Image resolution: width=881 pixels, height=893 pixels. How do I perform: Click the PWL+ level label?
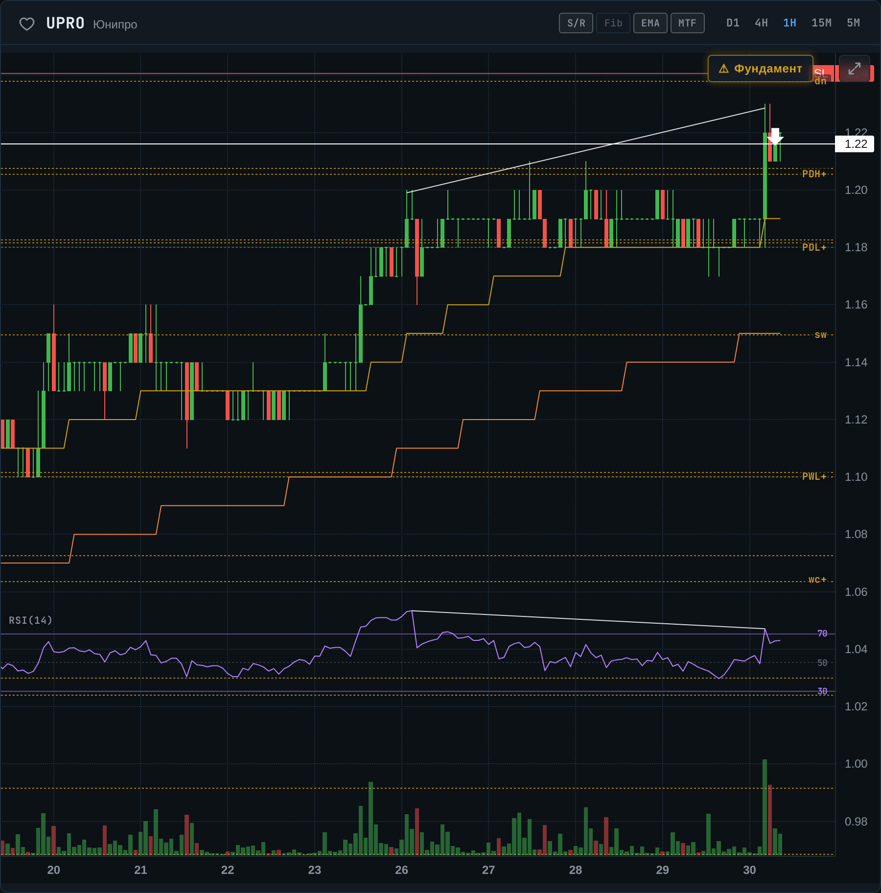coord(814,476)
